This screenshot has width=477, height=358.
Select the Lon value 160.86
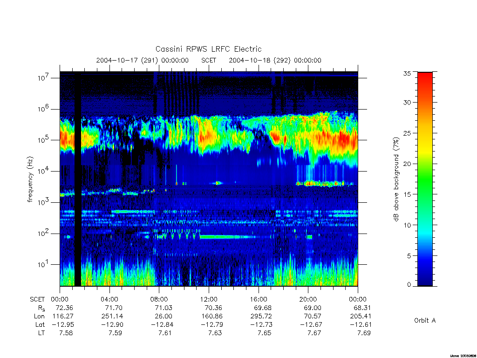click(212, 316)
